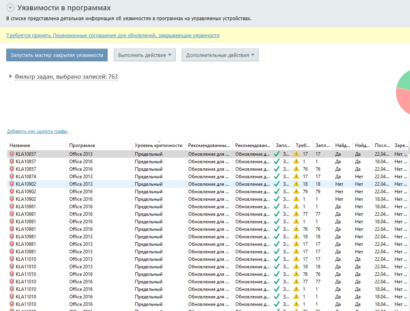Select KLA10857 name in the Office 2013 row
Viewport: 410px width, 311px height.
[x=26, y=154]
